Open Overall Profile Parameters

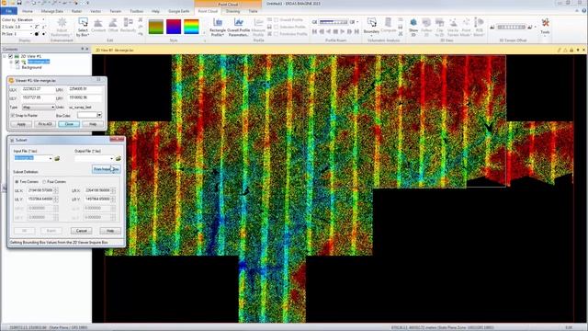(x=239, y=27)
